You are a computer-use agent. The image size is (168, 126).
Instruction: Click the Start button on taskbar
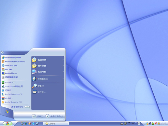[x=7, y=123]
